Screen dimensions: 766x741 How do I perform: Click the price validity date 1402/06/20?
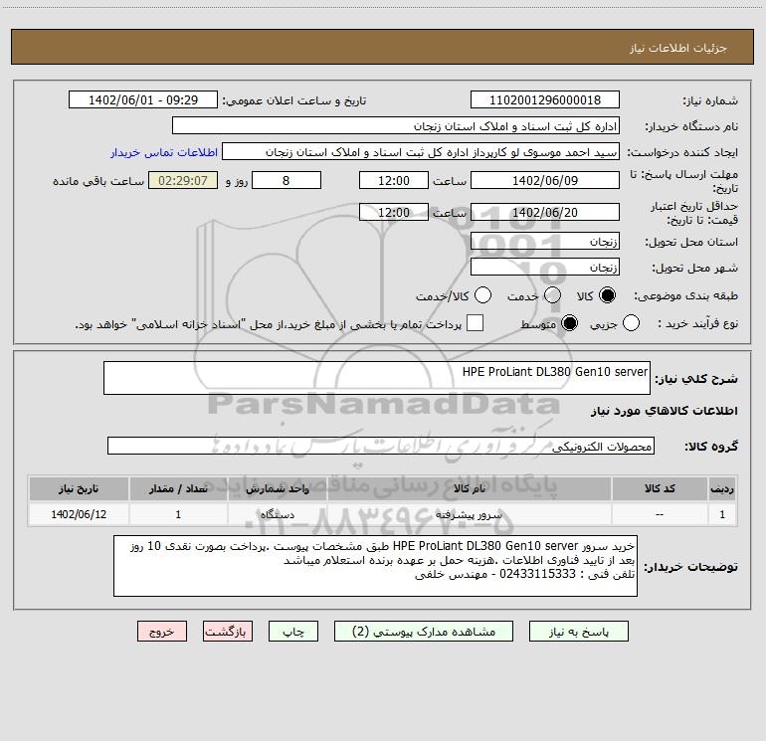tap(545, 212)
